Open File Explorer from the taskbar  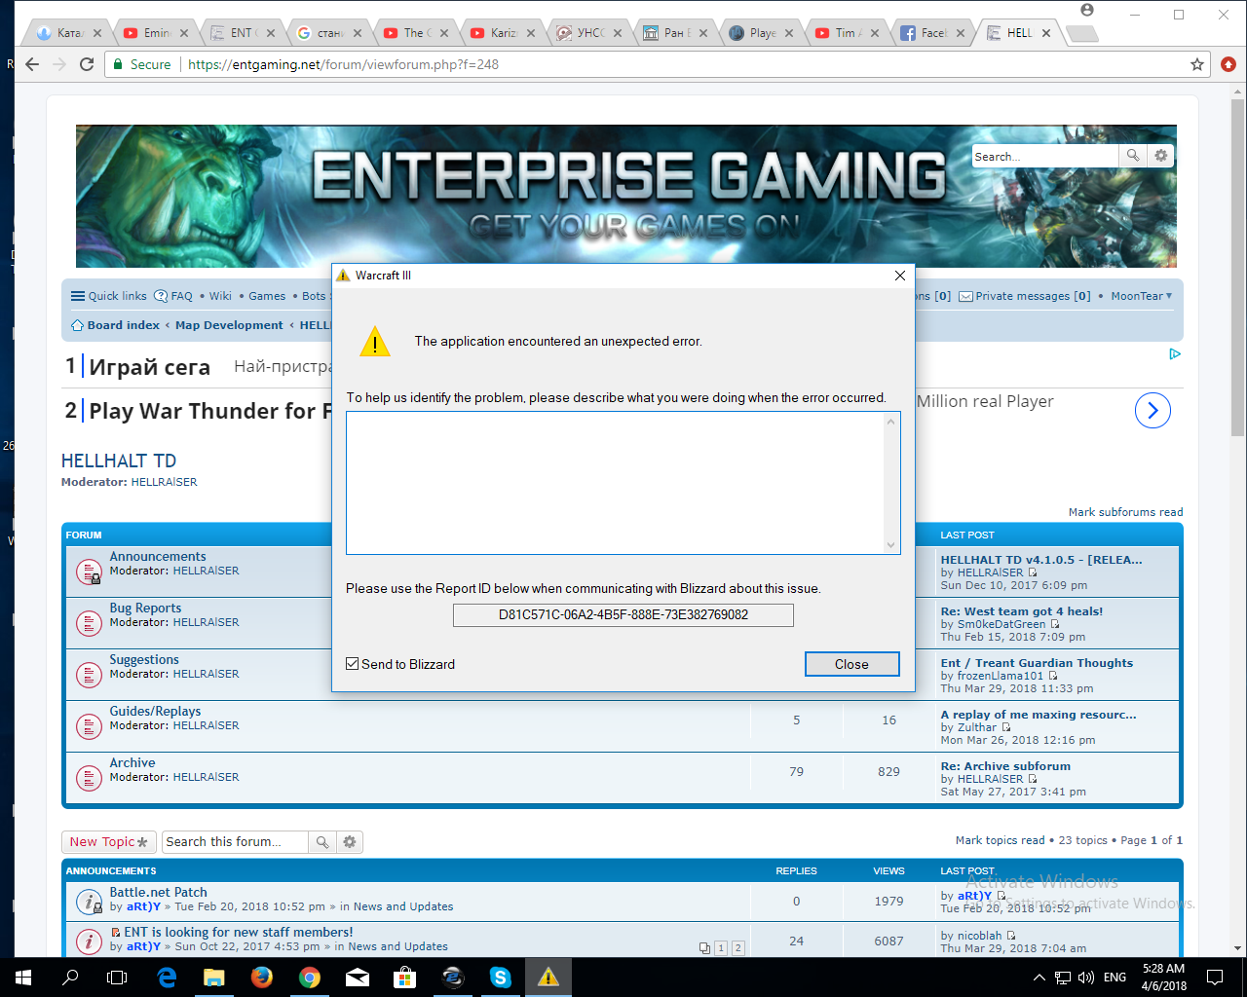pos(214,978)
